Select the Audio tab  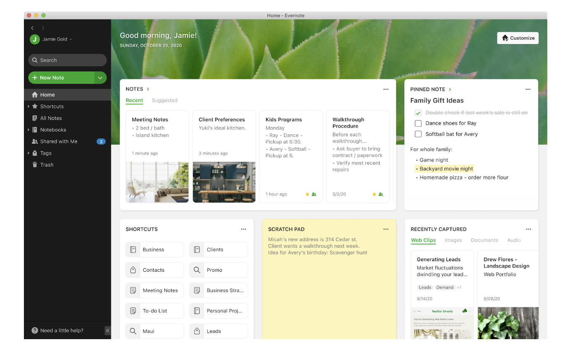pos(514,240)
